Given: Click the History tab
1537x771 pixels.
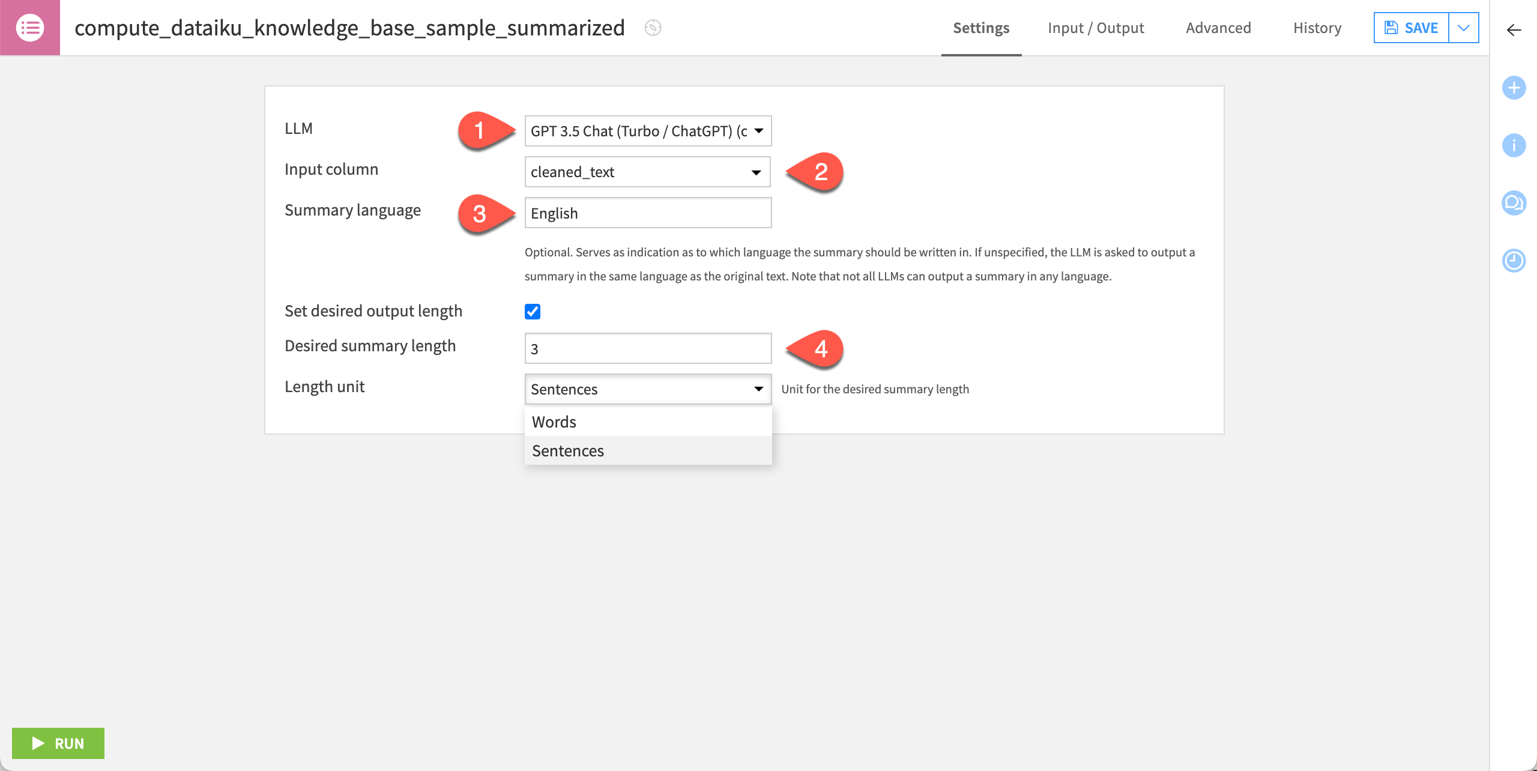Looking at the screenshot, I should (x=1318, y=28).
